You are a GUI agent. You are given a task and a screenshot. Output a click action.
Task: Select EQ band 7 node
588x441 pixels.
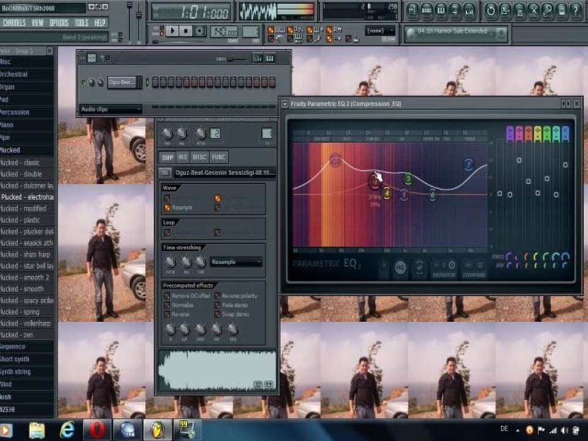[469, 165]
